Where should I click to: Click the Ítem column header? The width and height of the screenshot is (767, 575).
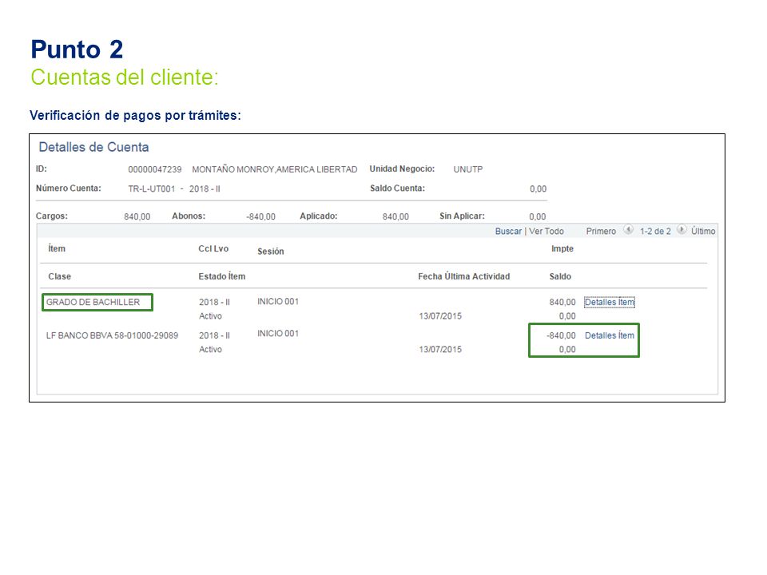click(x=57, y=248)
